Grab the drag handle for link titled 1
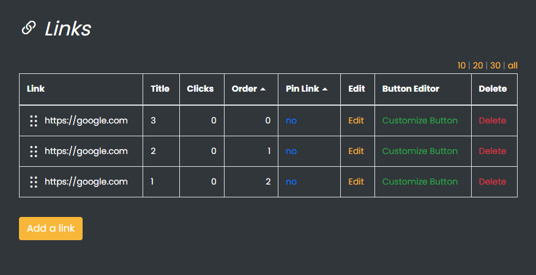 (x=34, y=182)
